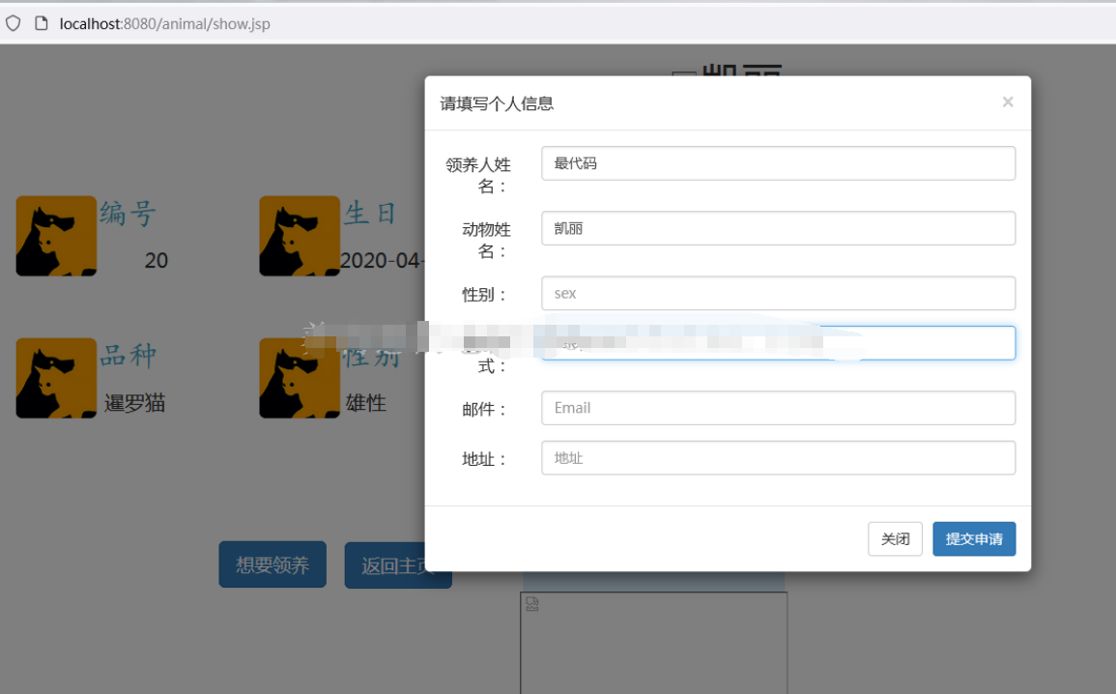Submit the form with 提交申请
Image resolution: width=1116 pixels, height=694 pixels.
pyautogui.click(x=974, y=538)
